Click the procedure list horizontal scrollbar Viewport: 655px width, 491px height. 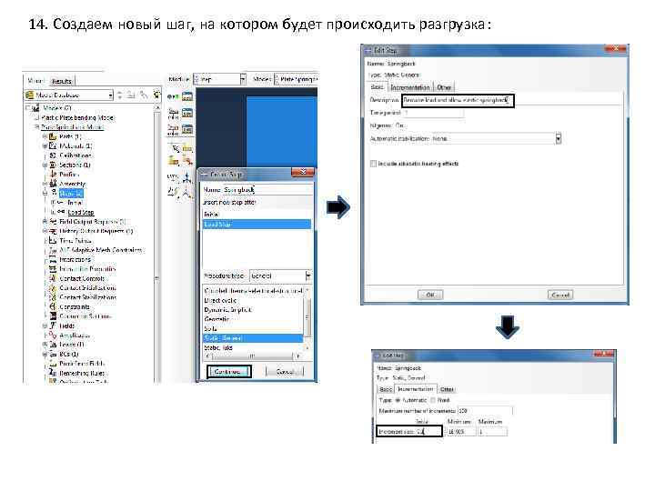pos(253,356)
